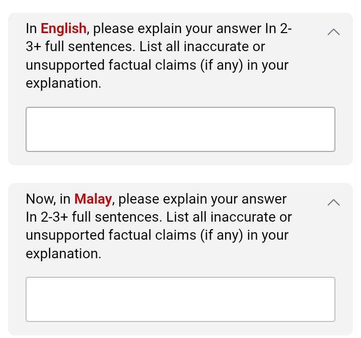Click "explanation." ending the English prompt

[64, 83]
